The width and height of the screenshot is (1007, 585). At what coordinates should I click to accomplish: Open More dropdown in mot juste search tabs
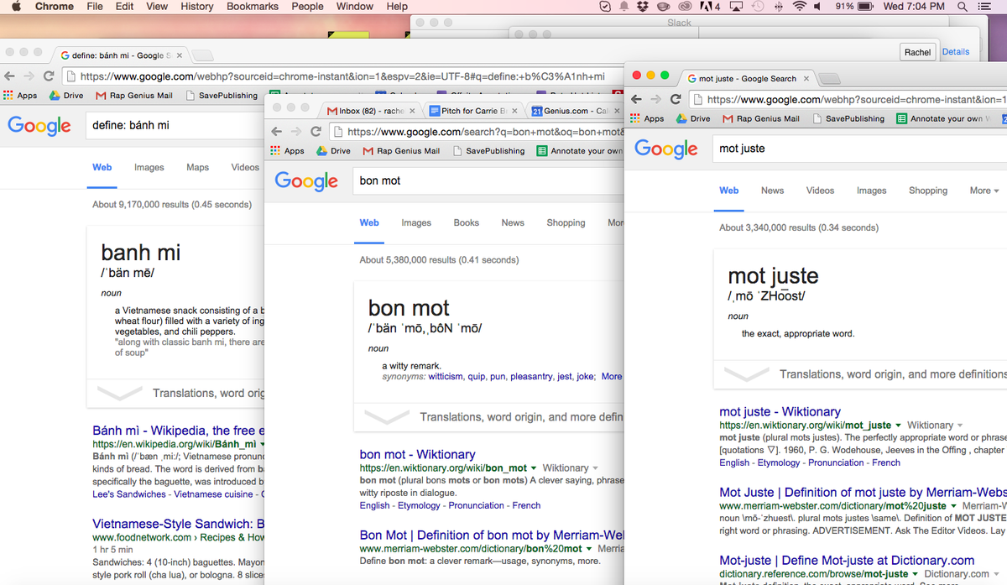click(984, 191)
